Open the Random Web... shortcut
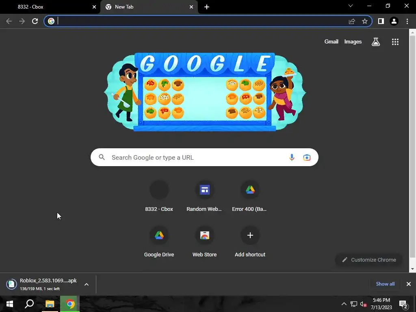416x312 pixels. coord(204,196)
